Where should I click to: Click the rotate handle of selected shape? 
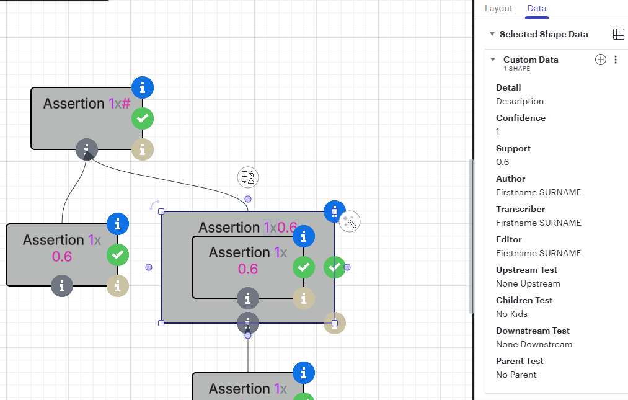coord(154,205)
